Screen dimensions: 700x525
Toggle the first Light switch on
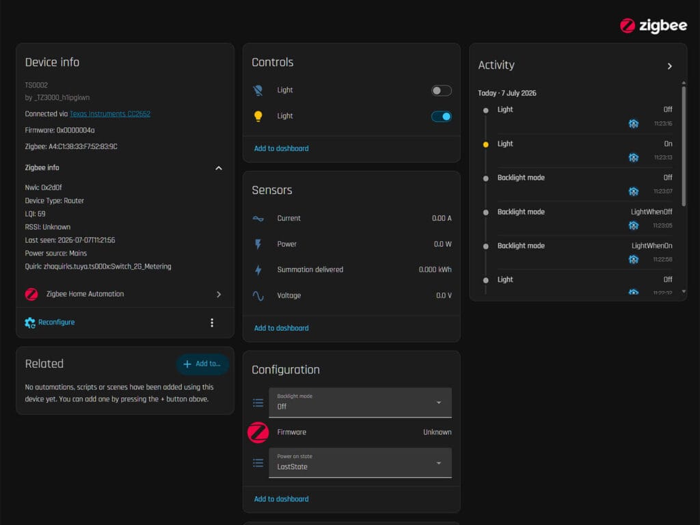(x=441, y=91)
